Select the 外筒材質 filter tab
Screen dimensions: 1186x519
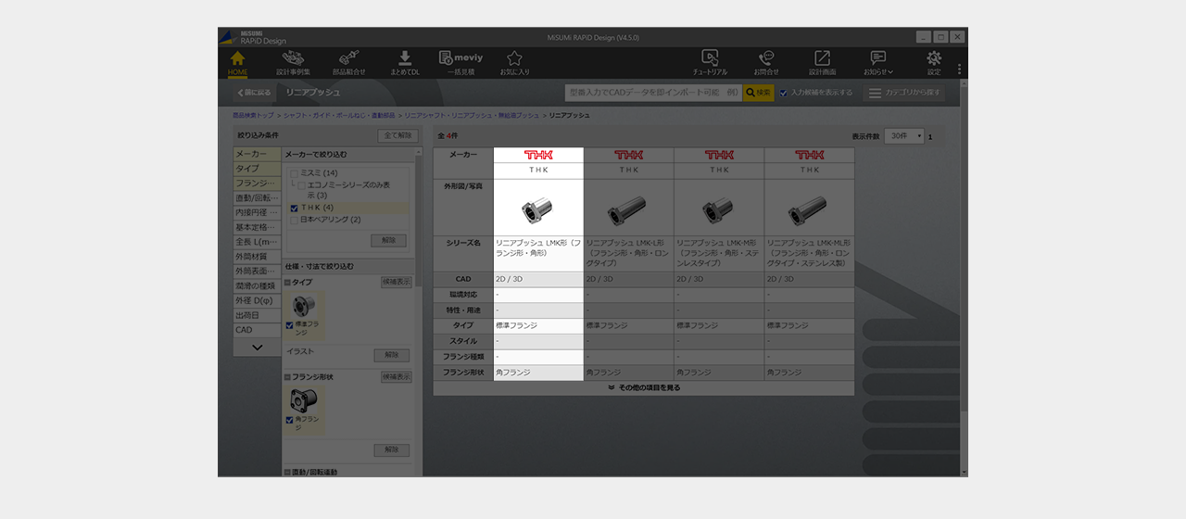[257, 257]
